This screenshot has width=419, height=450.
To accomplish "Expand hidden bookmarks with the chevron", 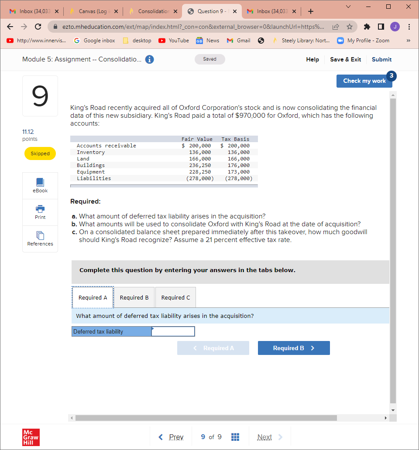I will (x=409, y=40).
